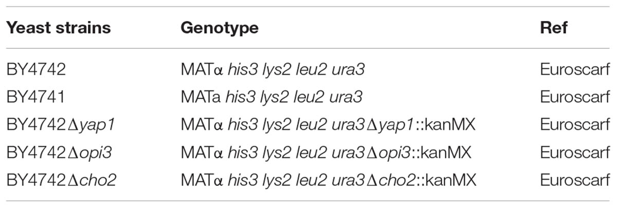Click the 'Genotype' column header

click(x=220, y=28)
